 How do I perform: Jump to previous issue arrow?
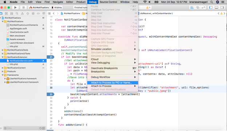pyautogui.click(x=219, y=13)
